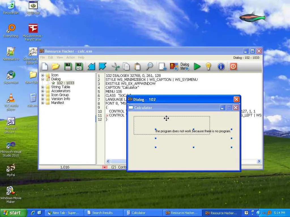290x217 pixels.
Task: Open the blue info about icon
Action: [221, 66]
